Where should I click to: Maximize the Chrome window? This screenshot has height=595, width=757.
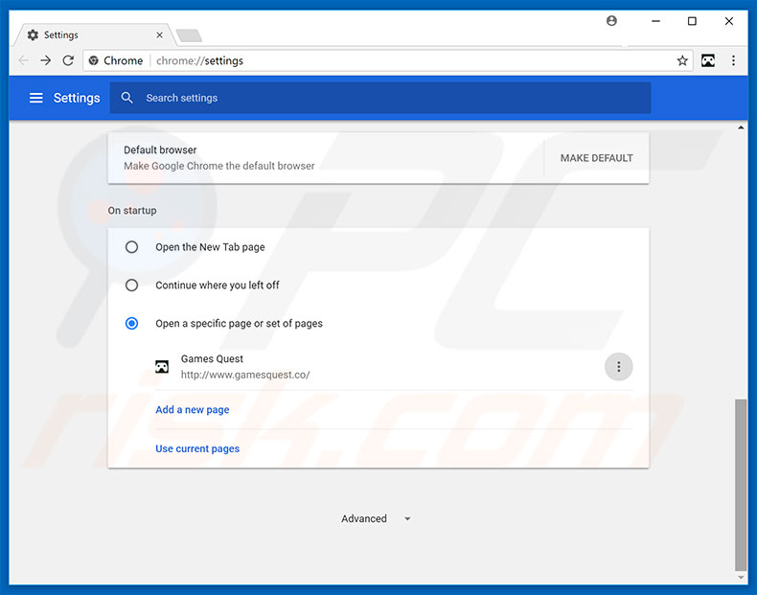tap(692, 21)
